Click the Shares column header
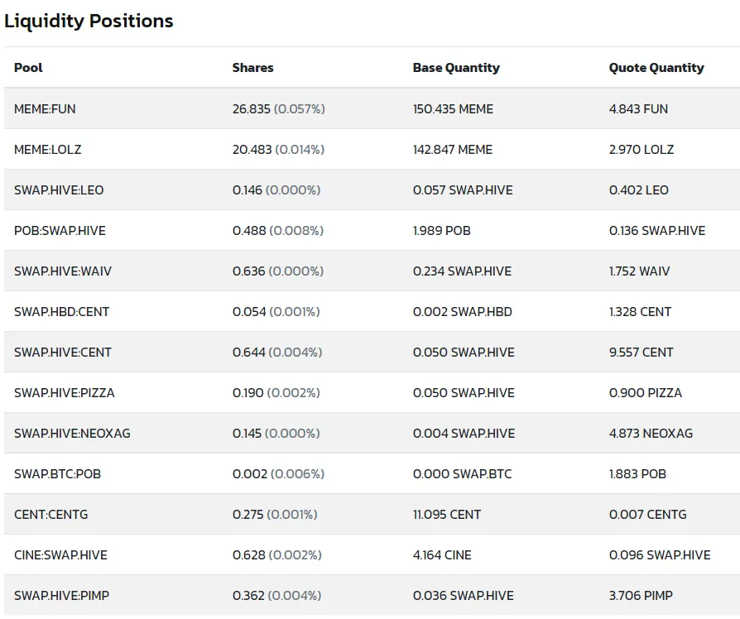The height and width of the screenshot is (619, 740). [253, 68]
